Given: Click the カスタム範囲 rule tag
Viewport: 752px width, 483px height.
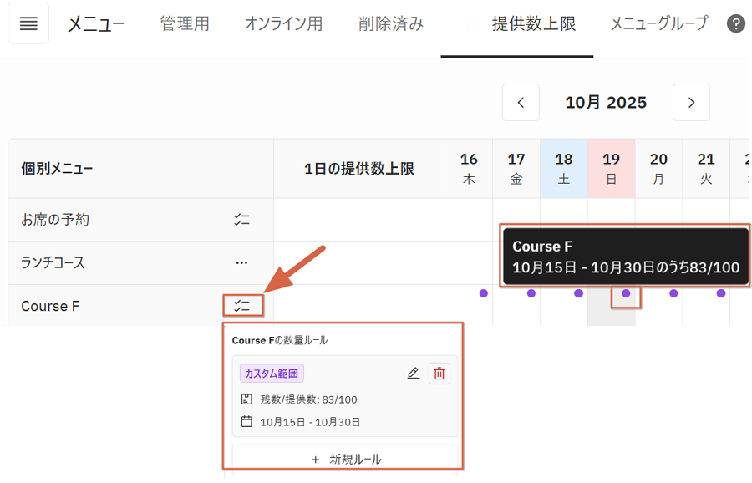Looking at the screenshot, I should (x=272, y=374).
